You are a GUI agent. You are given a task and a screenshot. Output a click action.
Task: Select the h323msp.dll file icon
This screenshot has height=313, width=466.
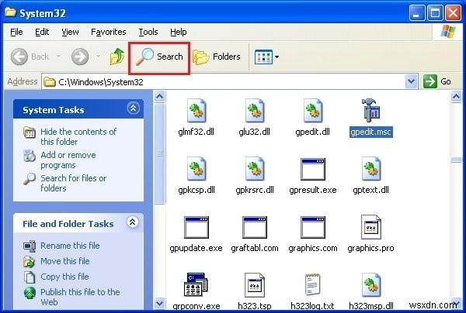pos(371,285)
